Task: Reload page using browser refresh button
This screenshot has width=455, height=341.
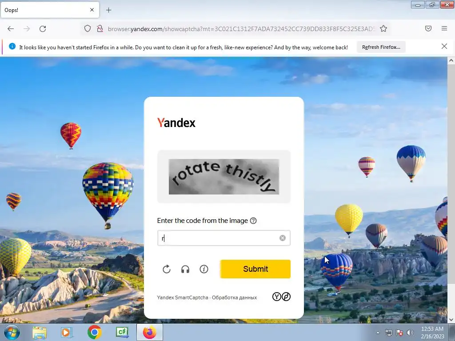Action: [x=43, y=29]
